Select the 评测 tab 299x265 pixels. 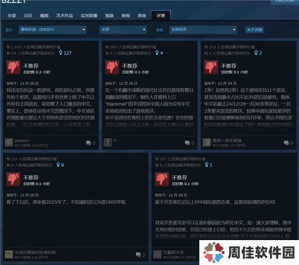coord(160,15)
